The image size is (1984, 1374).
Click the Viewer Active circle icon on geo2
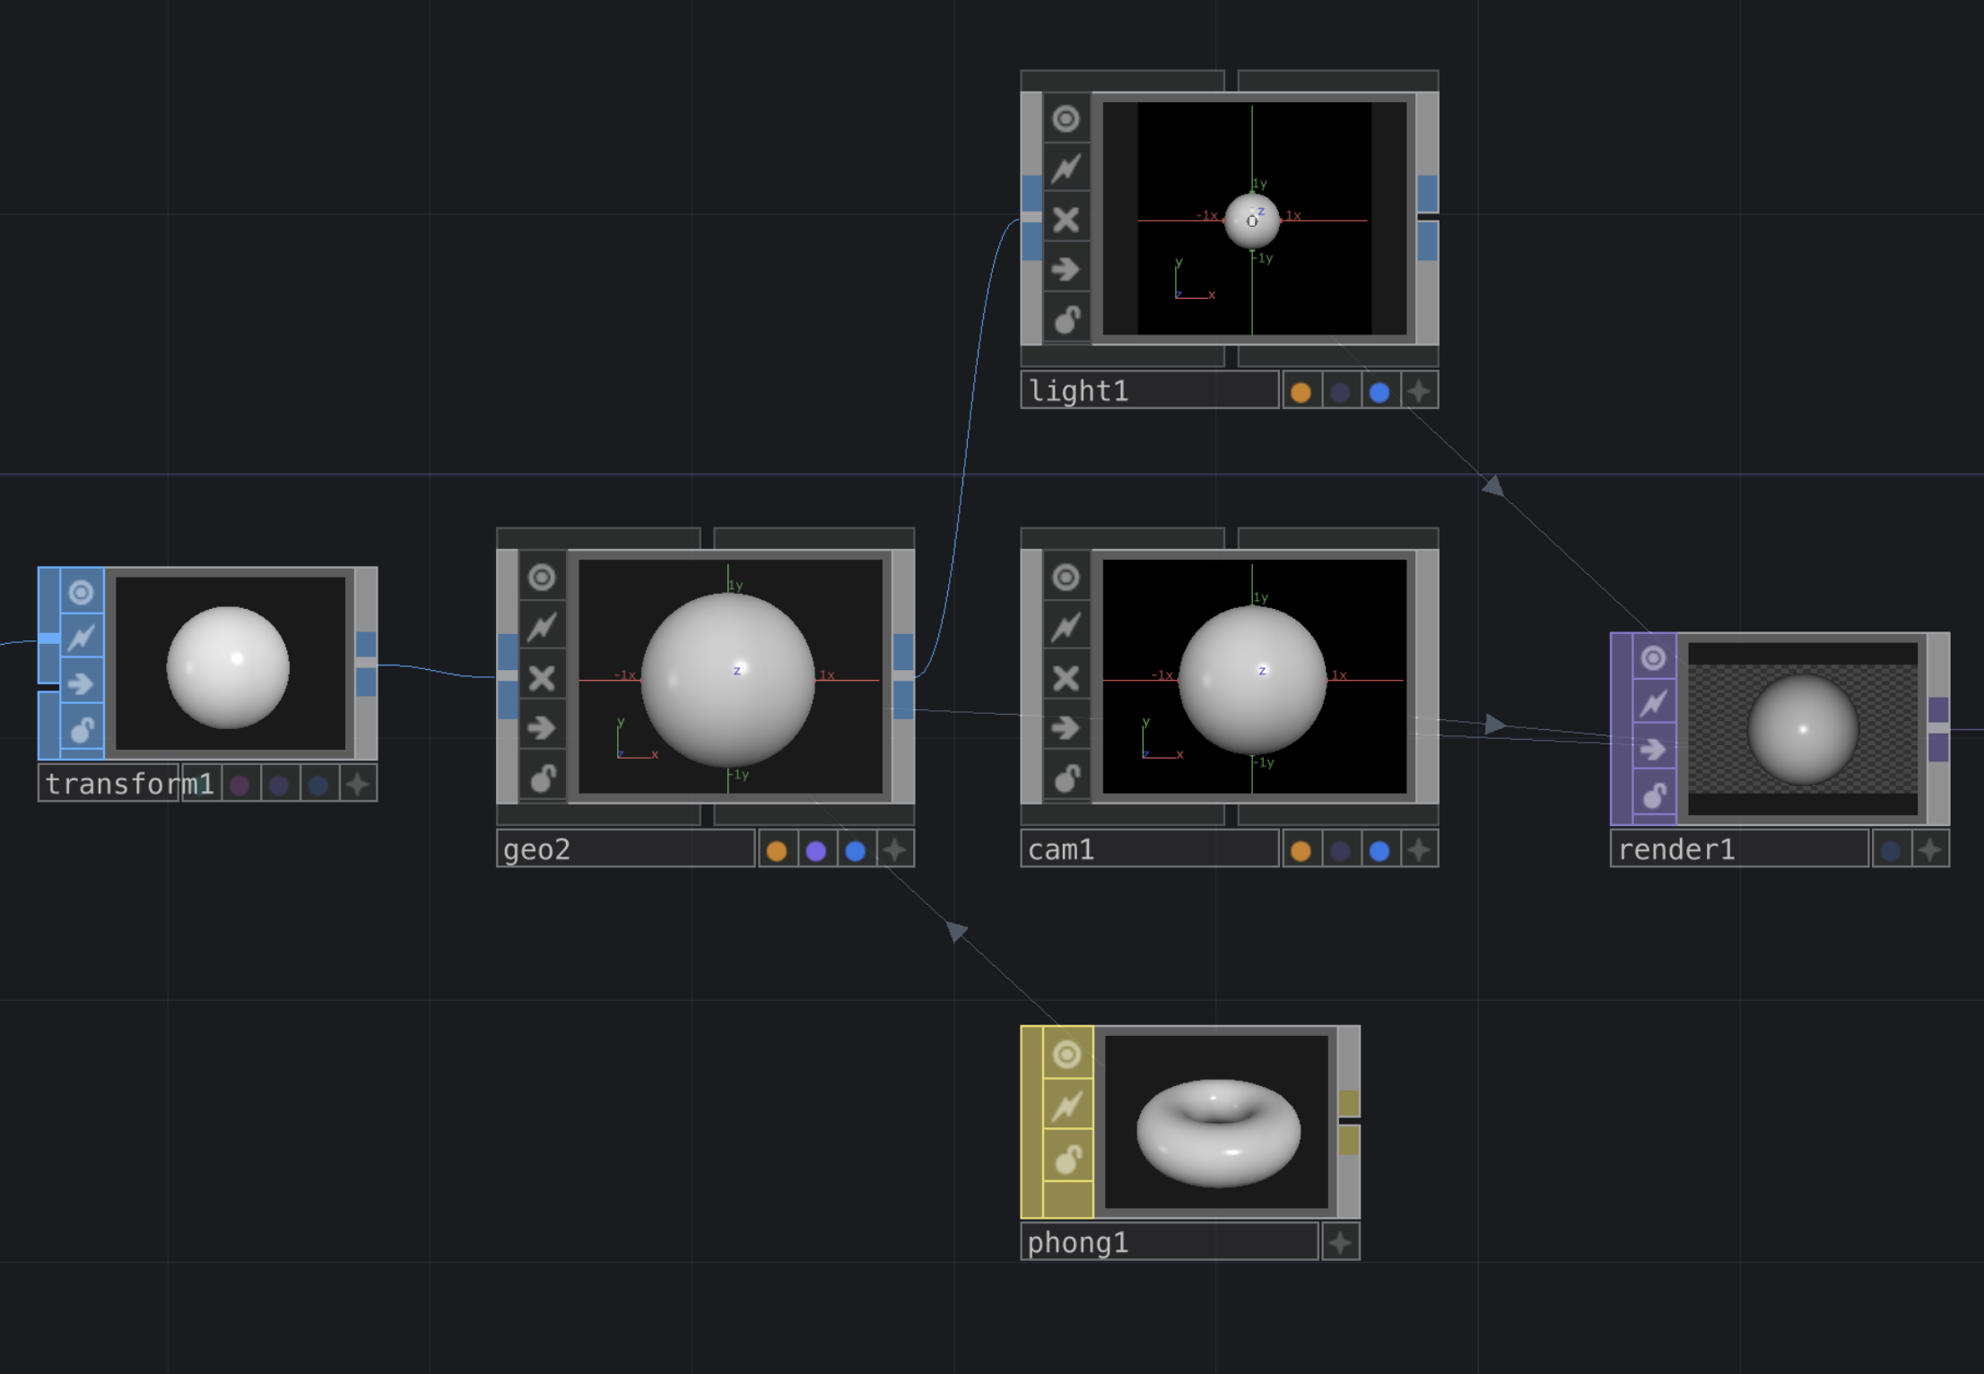point(543,578)
